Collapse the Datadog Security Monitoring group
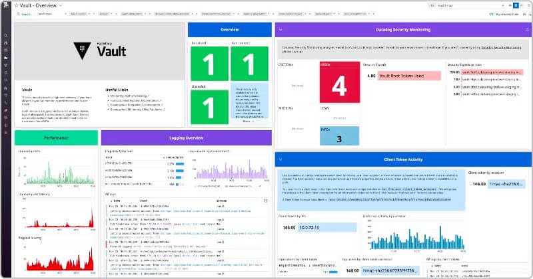This screenshot has width=533, height=279. pos(280,30)
